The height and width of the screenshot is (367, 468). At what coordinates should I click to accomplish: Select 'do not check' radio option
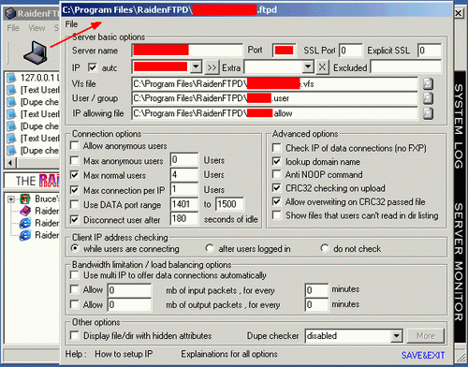[325, 248]
